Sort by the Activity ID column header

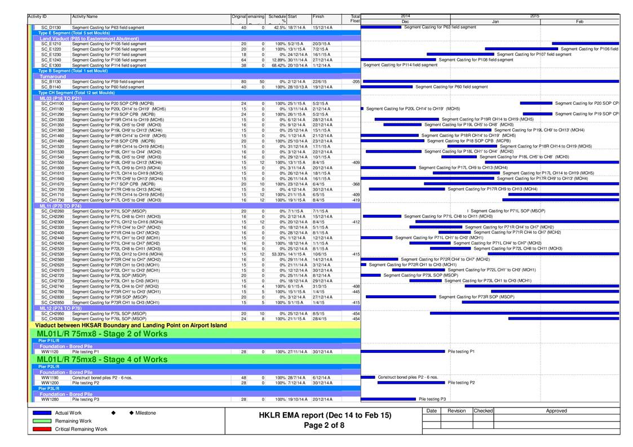[38, 17]
